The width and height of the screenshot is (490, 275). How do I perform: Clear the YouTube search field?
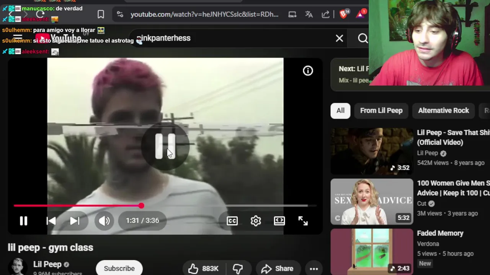click(x=340, y=38)
